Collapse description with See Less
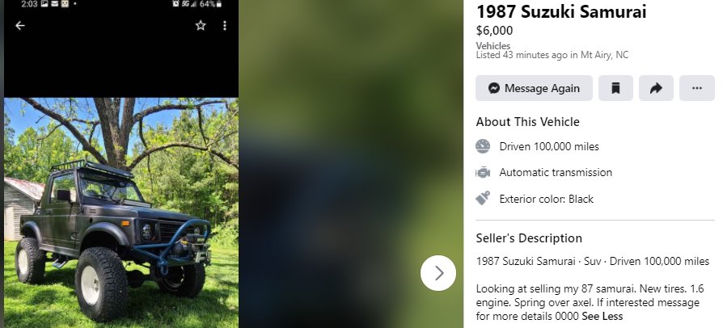The image size is (723, 328). click(602, 317)
